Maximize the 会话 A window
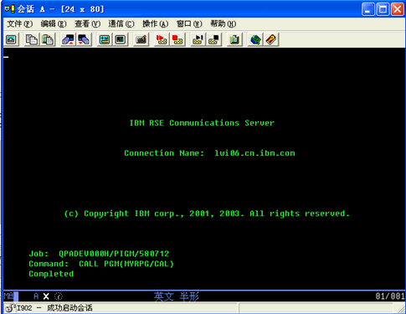This screenshot has height=314, width=406. click(383, 9)
